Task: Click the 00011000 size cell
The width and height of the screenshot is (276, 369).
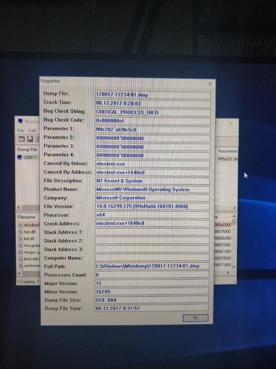Action: [x=223, y=265]
